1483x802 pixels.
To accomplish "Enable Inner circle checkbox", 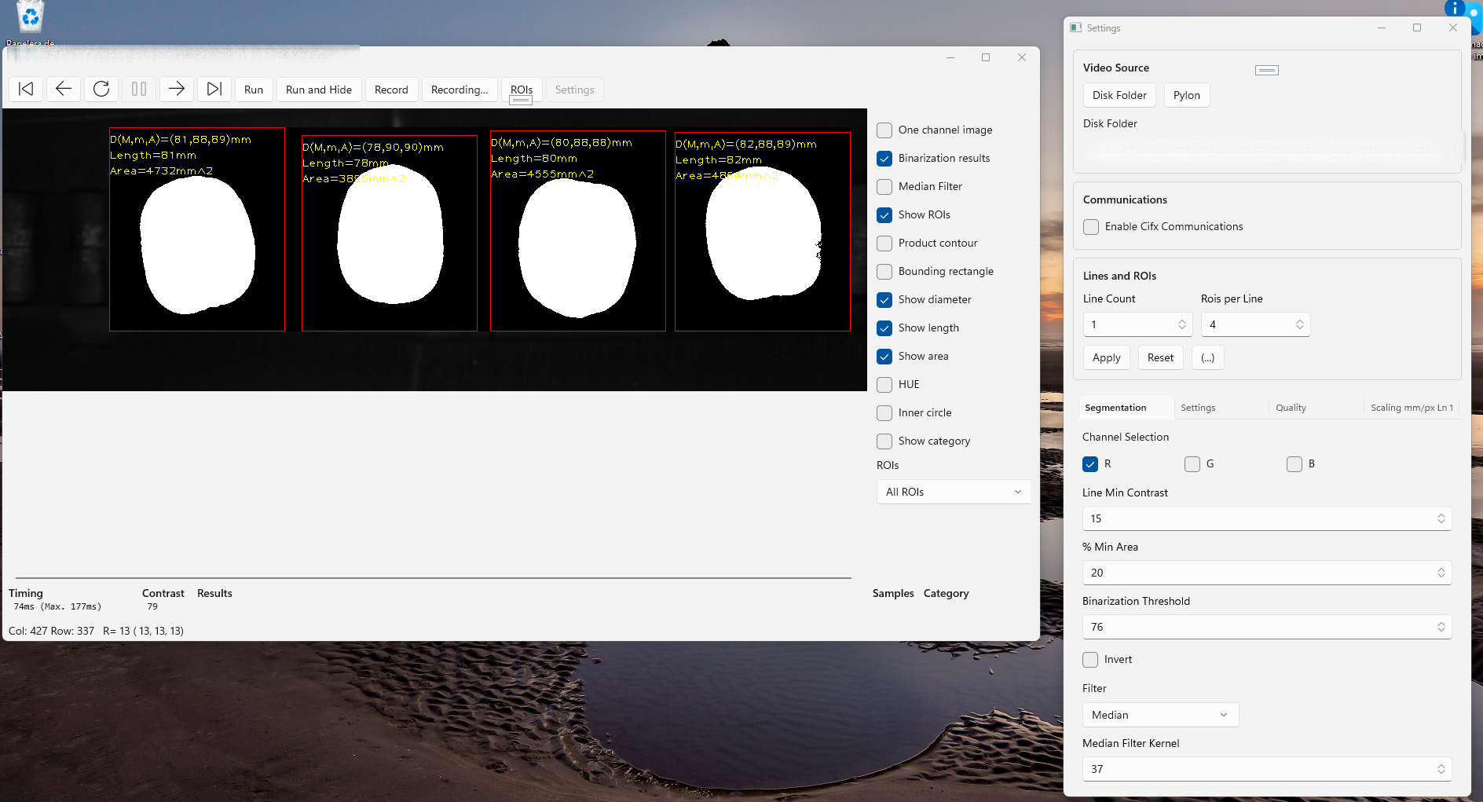I will coord(884,412).
